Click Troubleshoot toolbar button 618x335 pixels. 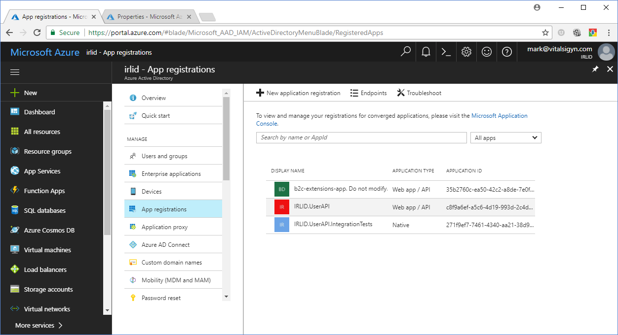(419, 93)
